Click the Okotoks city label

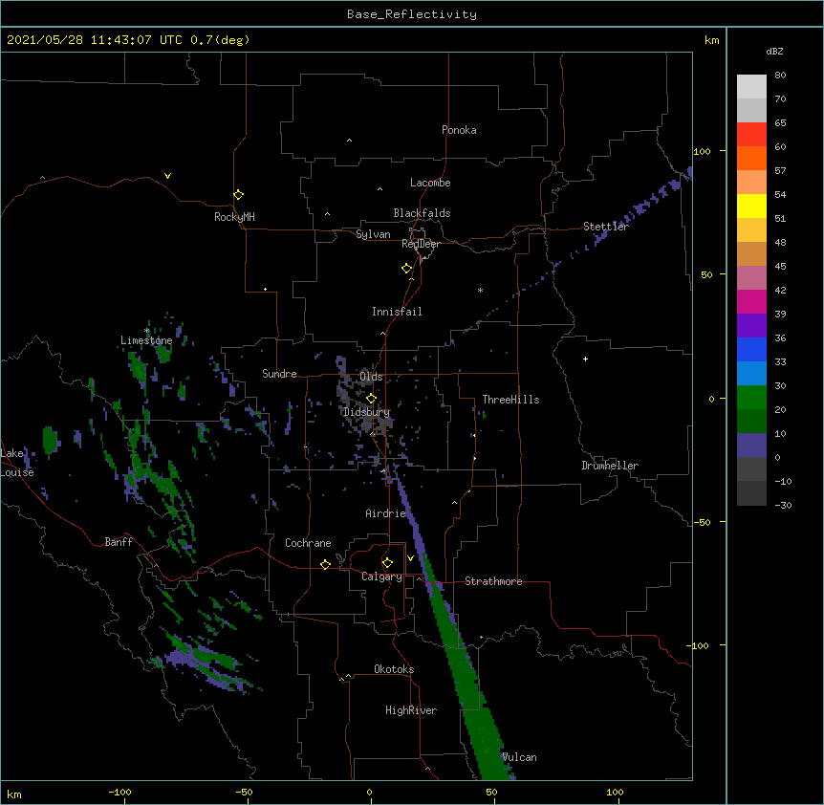click(394, 669)
